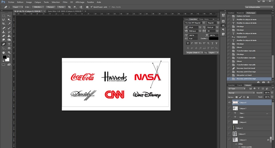Viewport: 275px width, 148px height.
Task: Hide the Calque 8 layer eye
Action: pos(229,102)
